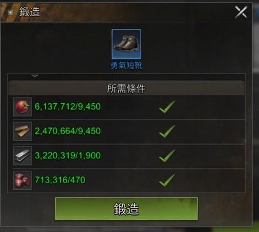Screen dimensions: 259x232
Task: Click the green 鍛造 forge button
Action: coord(126,208)
